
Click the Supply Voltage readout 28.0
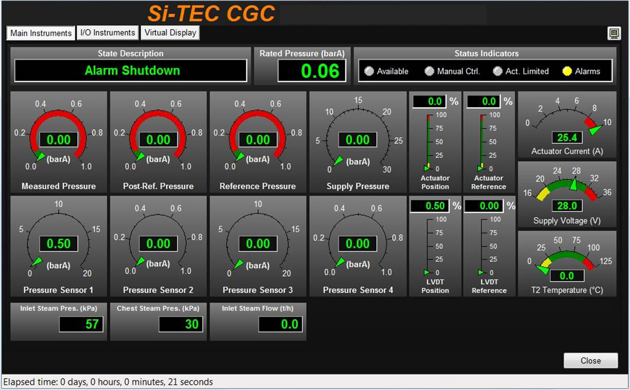pos(567,206)
